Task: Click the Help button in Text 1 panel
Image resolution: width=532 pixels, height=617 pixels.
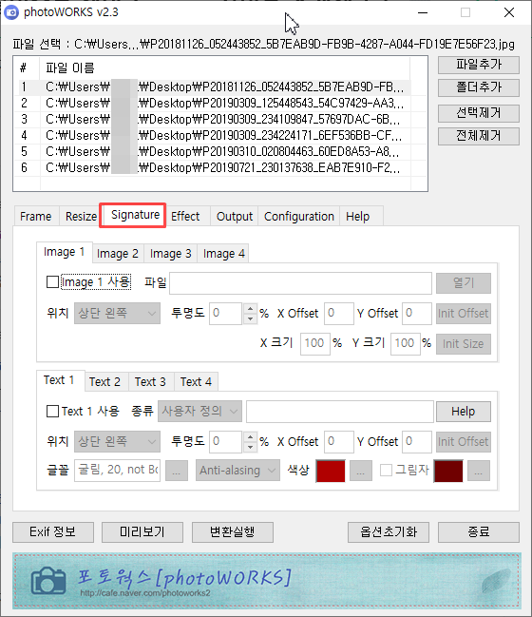Action: (x=464, y=412)
